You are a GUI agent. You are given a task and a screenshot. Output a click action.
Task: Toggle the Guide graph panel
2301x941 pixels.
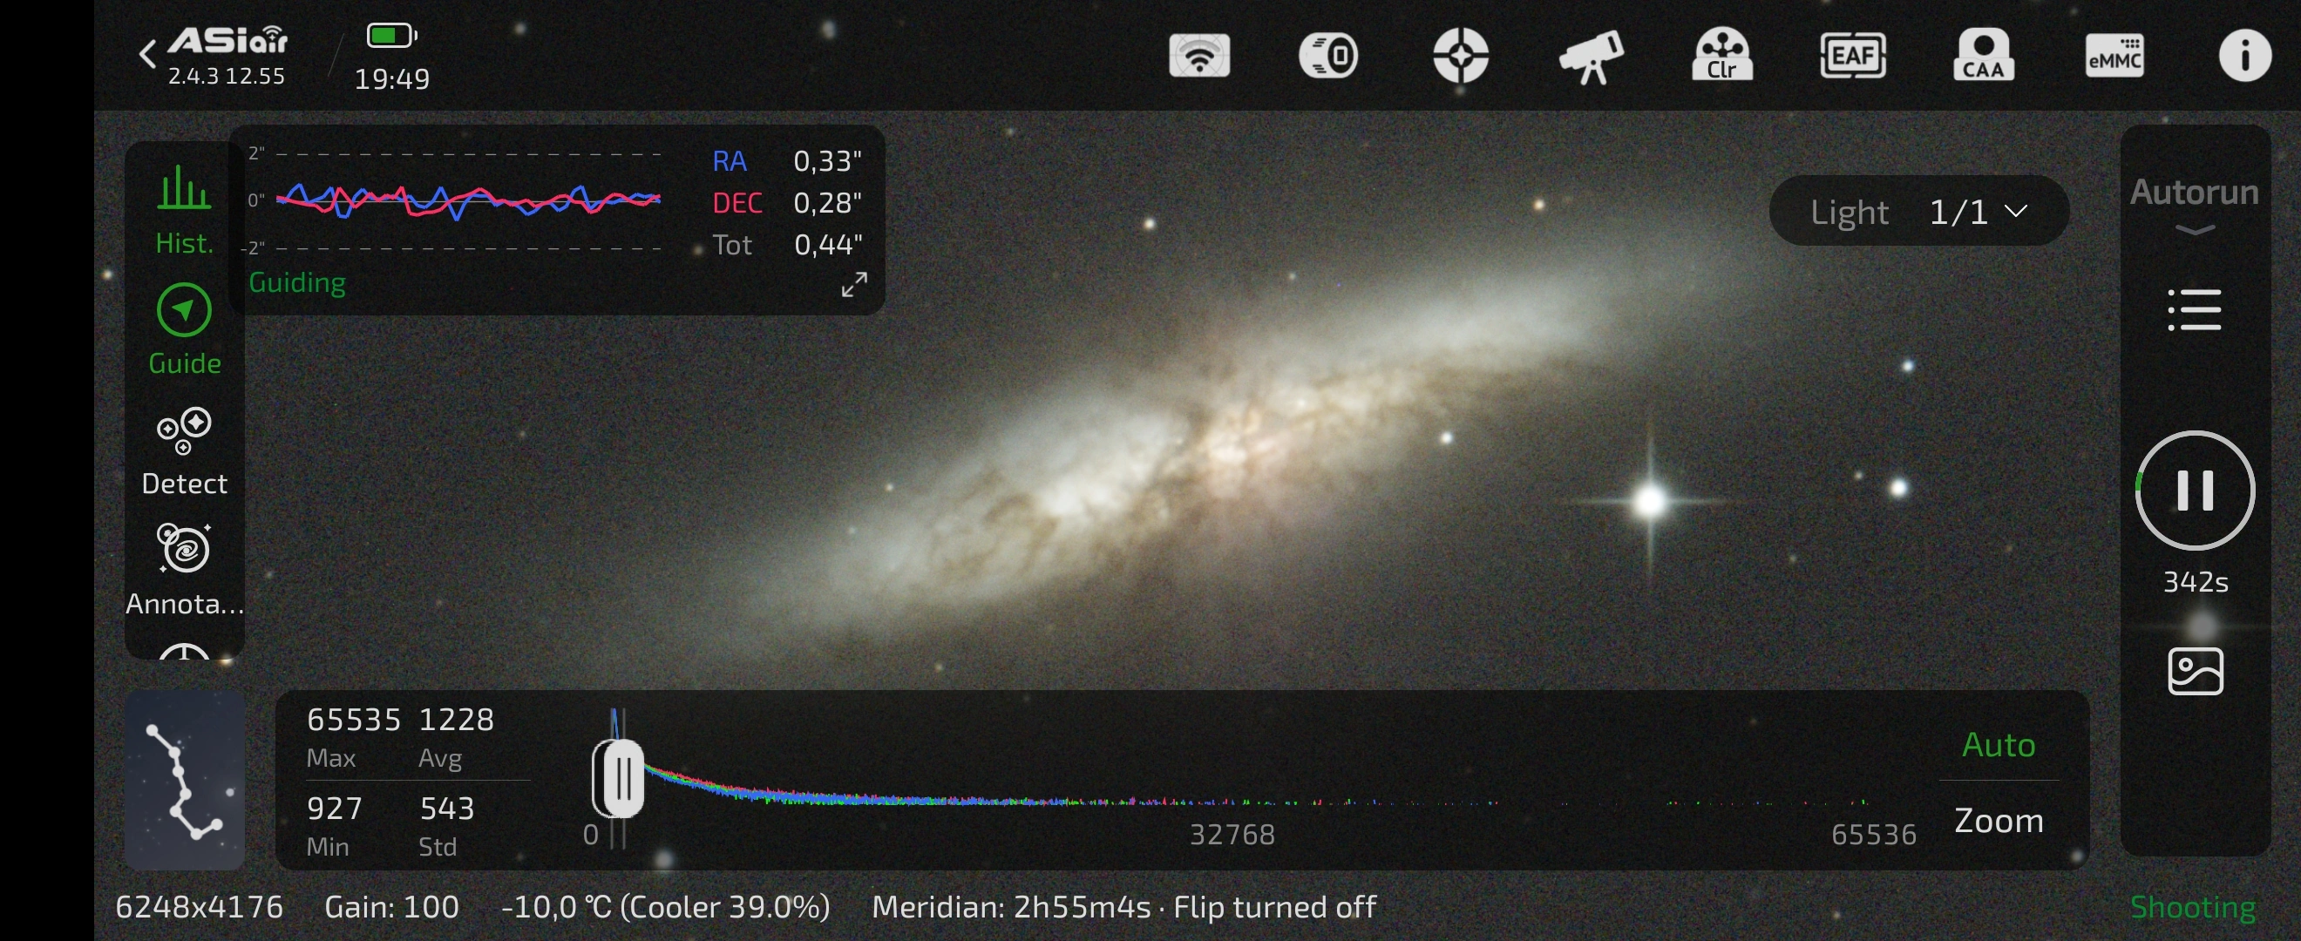(x=184, y=328)
